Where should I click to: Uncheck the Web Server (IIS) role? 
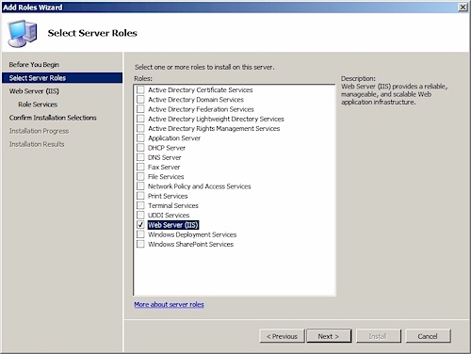coord(140,225)
